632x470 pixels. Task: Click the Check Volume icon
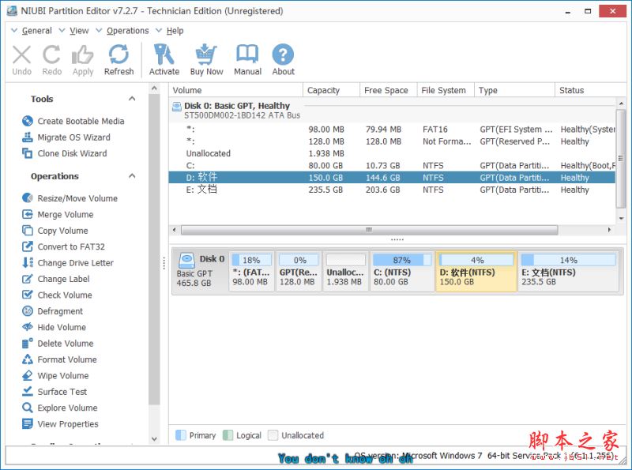tap(28, 295)
